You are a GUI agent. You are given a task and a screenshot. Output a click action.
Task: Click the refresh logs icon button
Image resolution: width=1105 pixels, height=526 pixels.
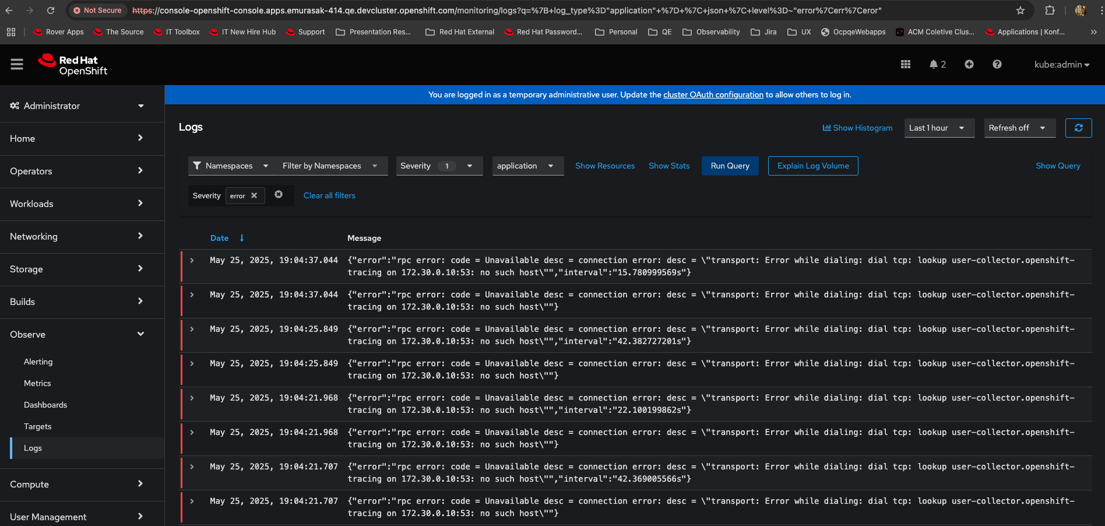coord(1078,128)
